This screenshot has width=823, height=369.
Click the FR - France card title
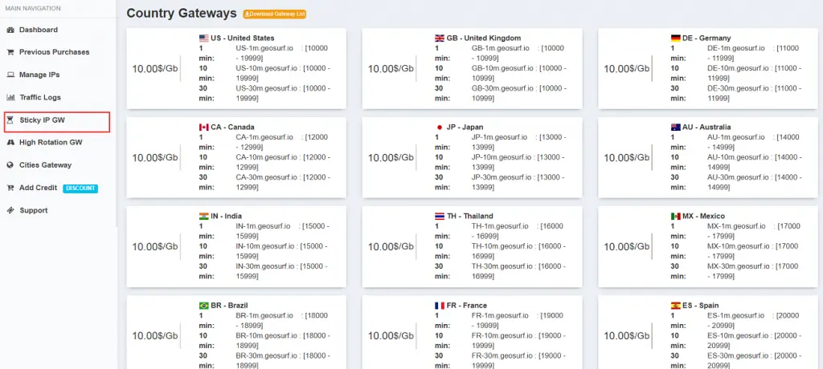[467, 306]
